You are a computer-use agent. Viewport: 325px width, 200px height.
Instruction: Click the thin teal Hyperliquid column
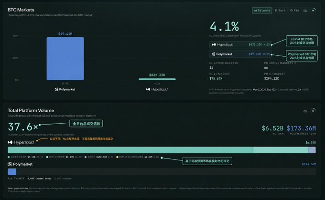coord(157,79)
